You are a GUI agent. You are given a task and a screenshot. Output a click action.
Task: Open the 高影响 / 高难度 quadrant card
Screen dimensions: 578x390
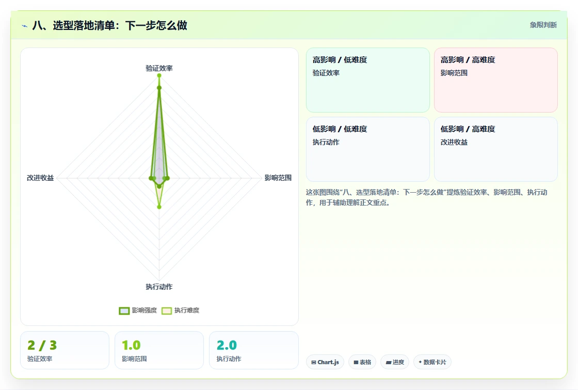pyautogui.click(x=496, y=80)
